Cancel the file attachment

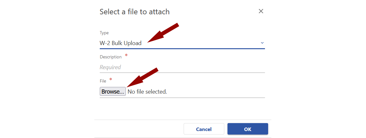pyautogui.click(x=204, y=129)
